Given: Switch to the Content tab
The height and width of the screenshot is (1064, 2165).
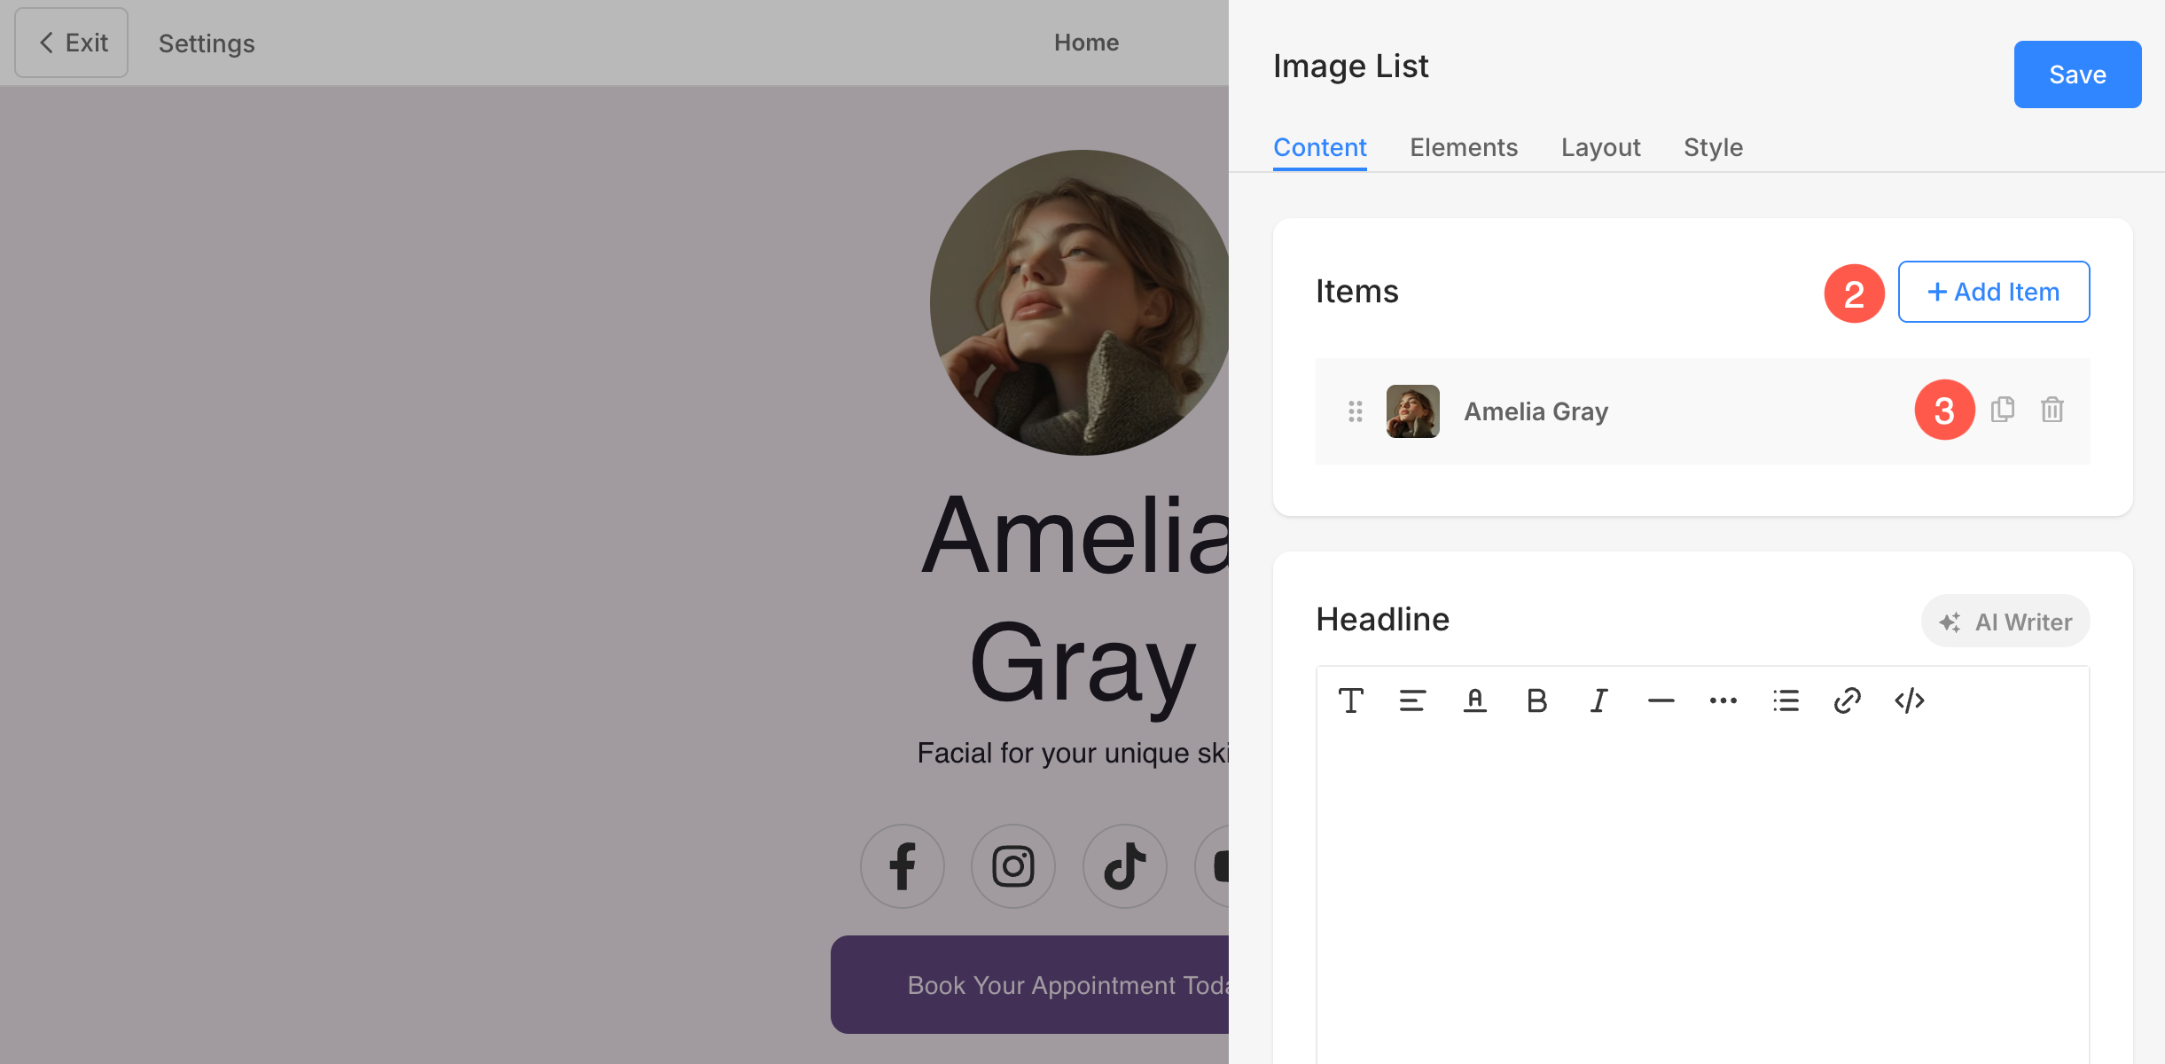Looking at the screenshot, I should point(1319,147).
